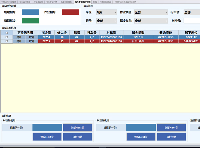Click 提升 for instruction 26754

(x=19, y=37)
